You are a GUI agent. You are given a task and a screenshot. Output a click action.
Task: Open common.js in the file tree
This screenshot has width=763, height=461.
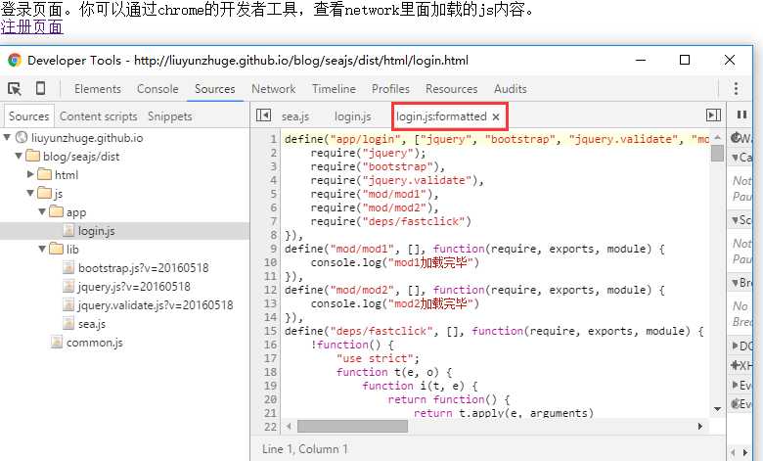click(95, 343)
